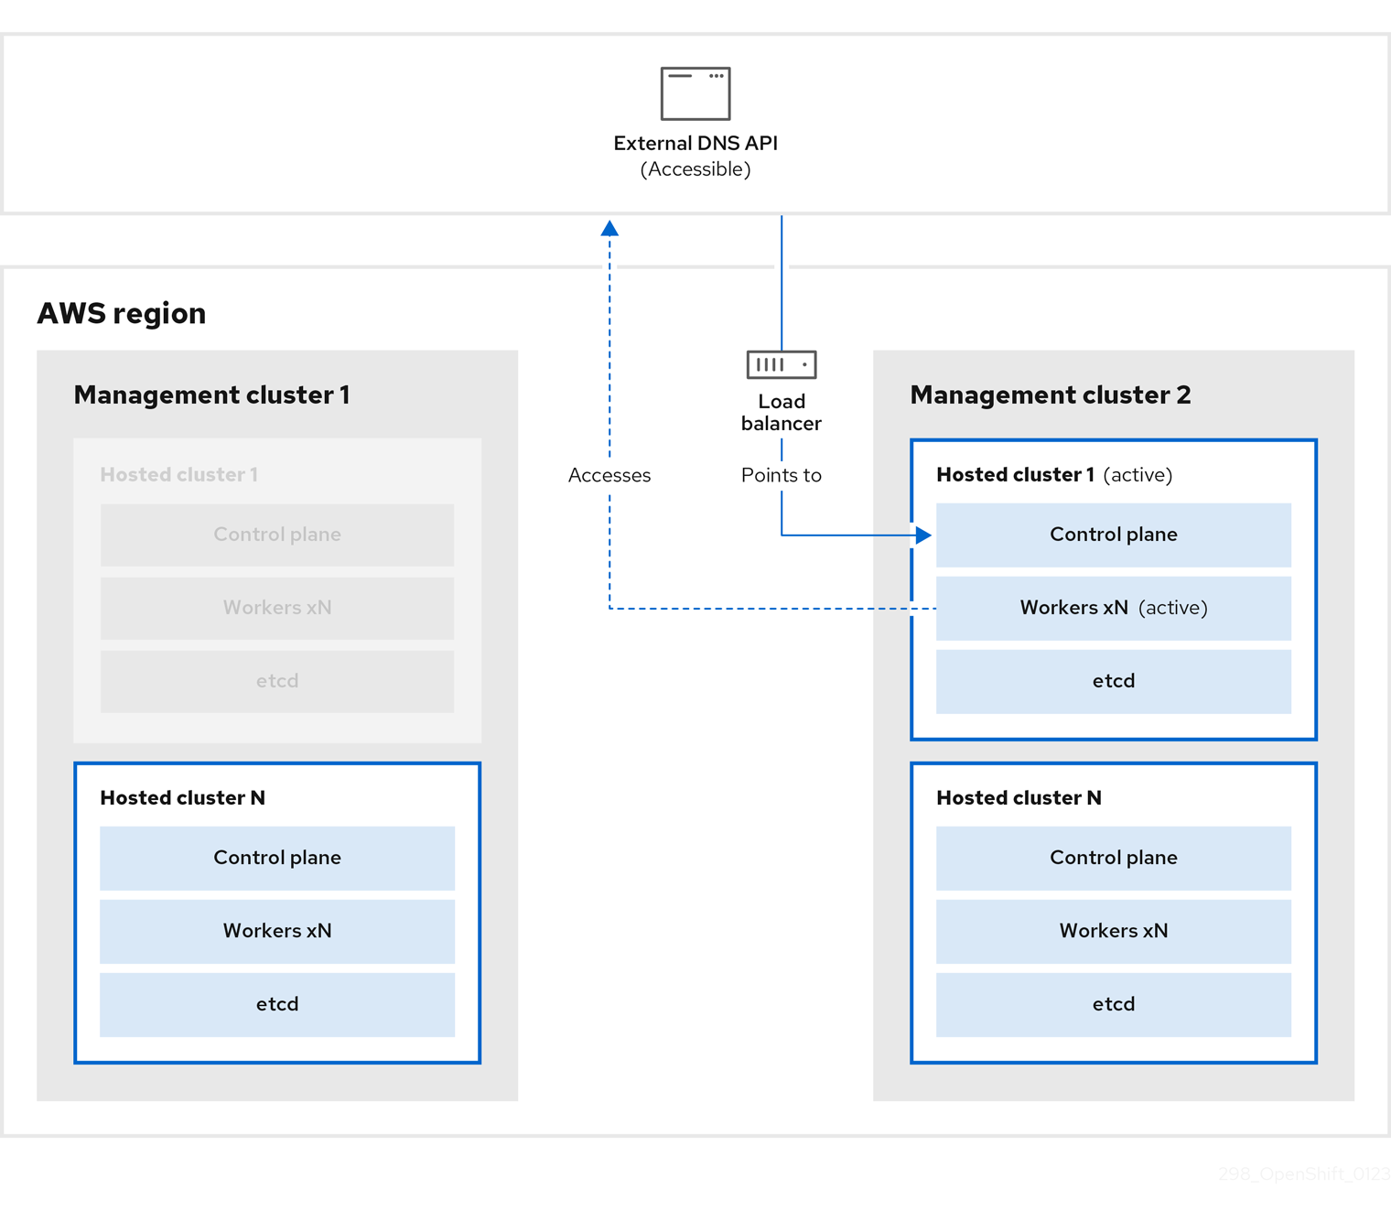Click the External DNS API window icon

click(x=695, y=93)
